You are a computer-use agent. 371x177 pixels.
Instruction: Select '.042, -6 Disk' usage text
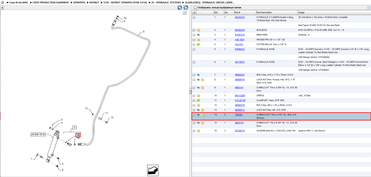pos(305,96)
